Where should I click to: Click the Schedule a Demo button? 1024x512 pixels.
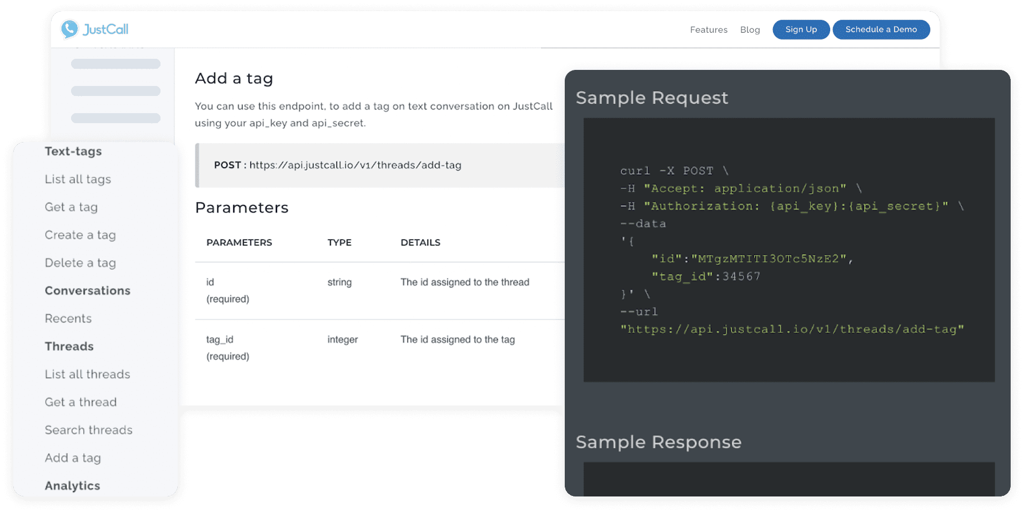point(881,29)
